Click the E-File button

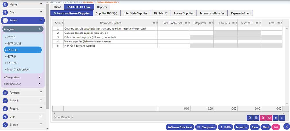click(225, 127)
